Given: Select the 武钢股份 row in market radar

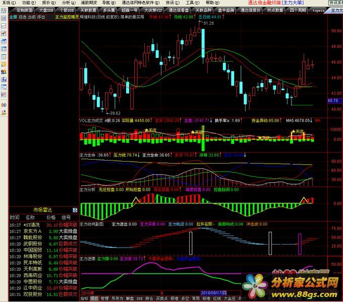Looking at the screenshot, I should (43, 244).
